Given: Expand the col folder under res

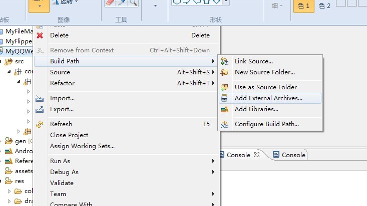Looking at the screenshot, I should click(9, 192).
